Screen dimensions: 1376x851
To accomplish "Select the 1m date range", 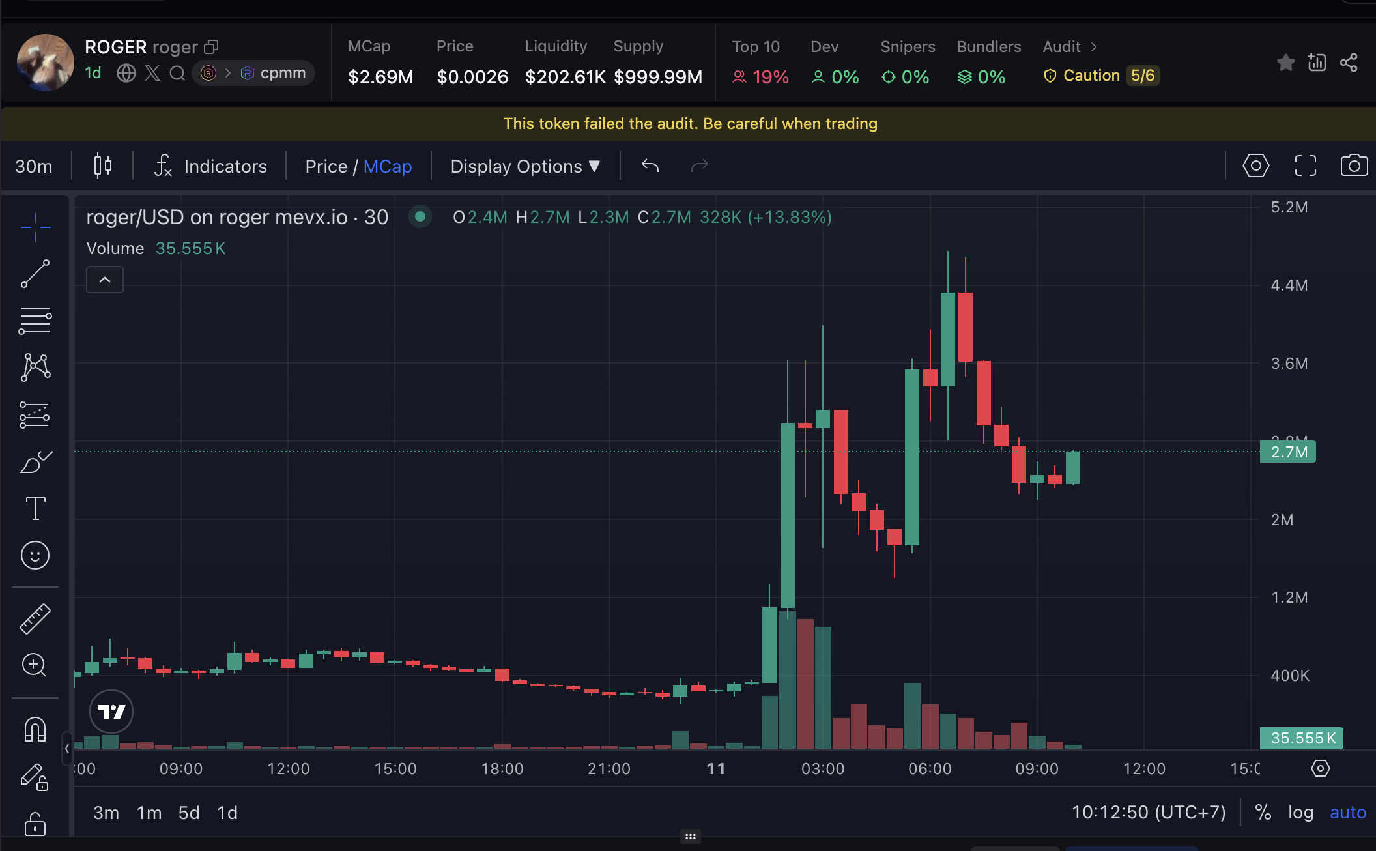I will click(x=149, y=813).
